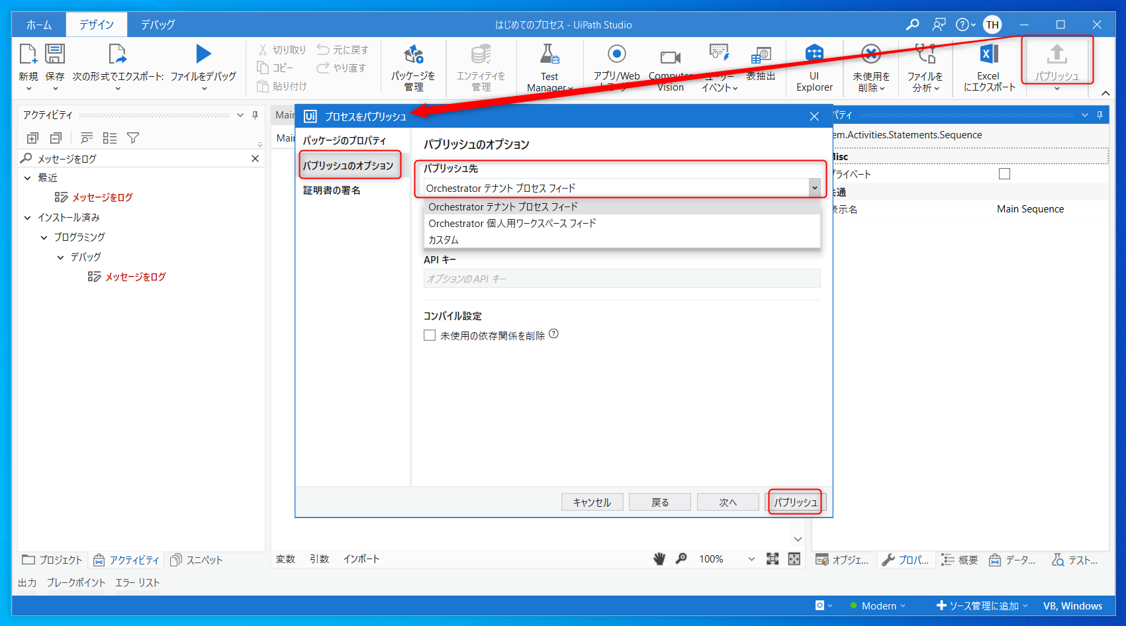The height and width of the screenshot is (626, 1126).
Task: Click Expand All icon in Activities panel
Action: (x=32, y=138)
